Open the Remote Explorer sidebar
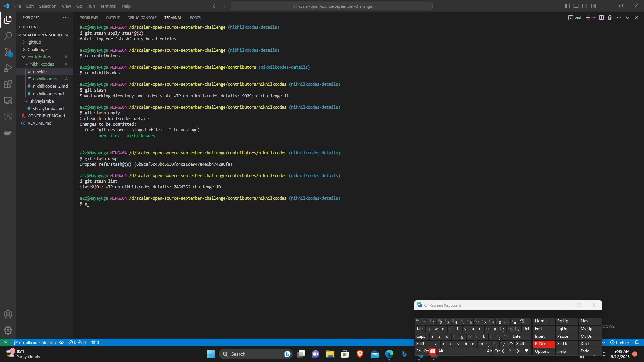644x362 pixels. click(x=8, y=100)
